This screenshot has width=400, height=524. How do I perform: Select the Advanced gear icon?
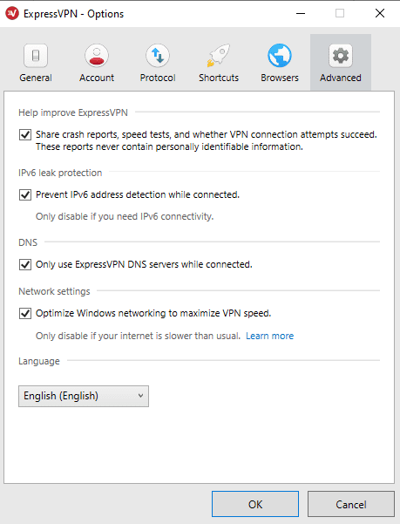pos(341,56)
